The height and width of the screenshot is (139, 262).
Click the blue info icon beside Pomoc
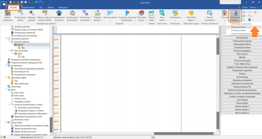261,7
